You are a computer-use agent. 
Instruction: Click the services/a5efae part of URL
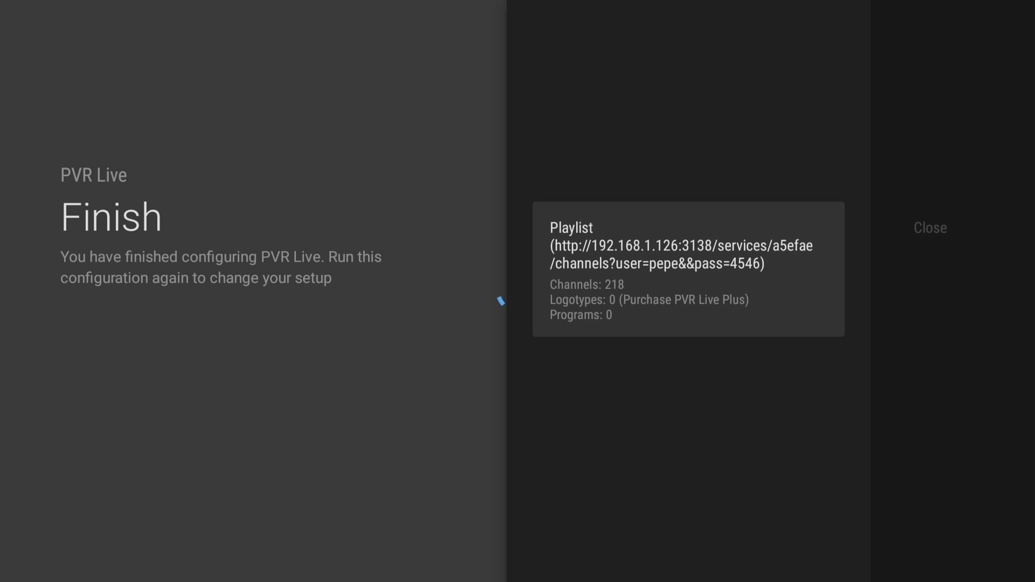pyautogui.click(x=764, y=246)
